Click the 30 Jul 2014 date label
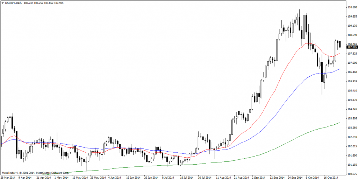Image resolution: width=358 pixels, height=180 pixels. pyautogui.click(x=205, y=178)
